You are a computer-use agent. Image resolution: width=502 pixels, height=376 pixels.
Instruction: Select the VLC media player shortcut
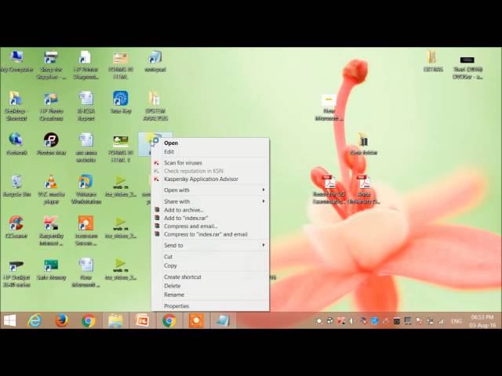coord(51,190)
